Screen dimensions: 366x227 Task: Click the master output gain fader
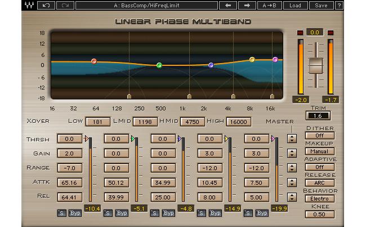tap(316, 65)
